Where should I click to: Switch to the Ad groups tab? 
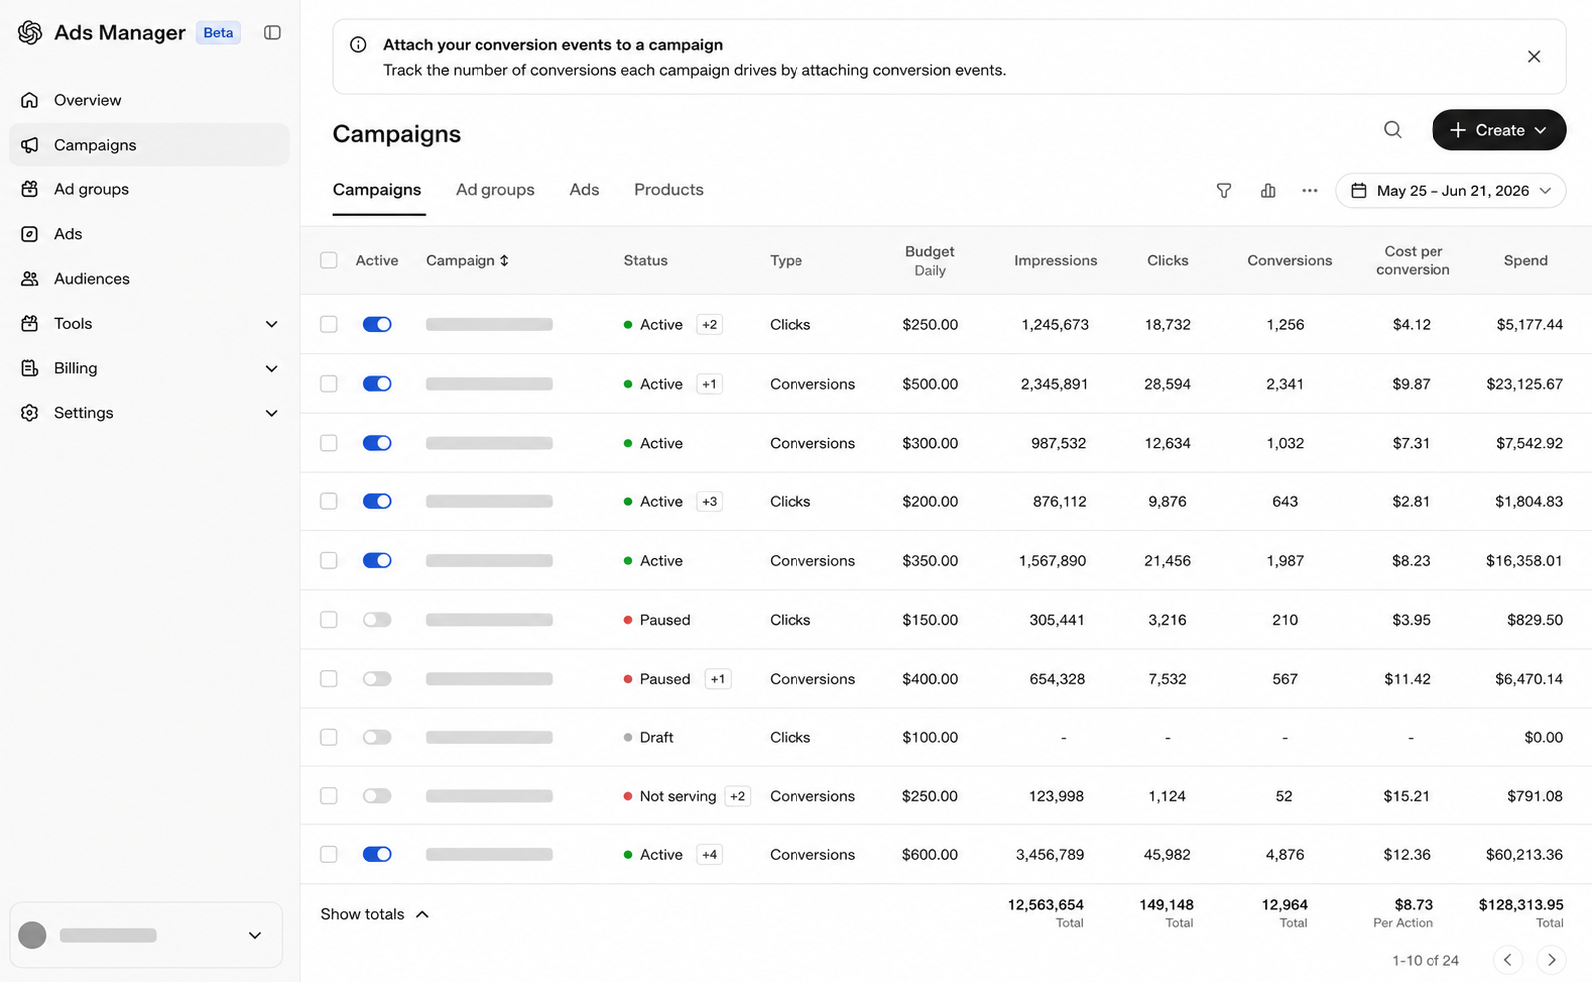pyautogui.click(x=495, y=190)
